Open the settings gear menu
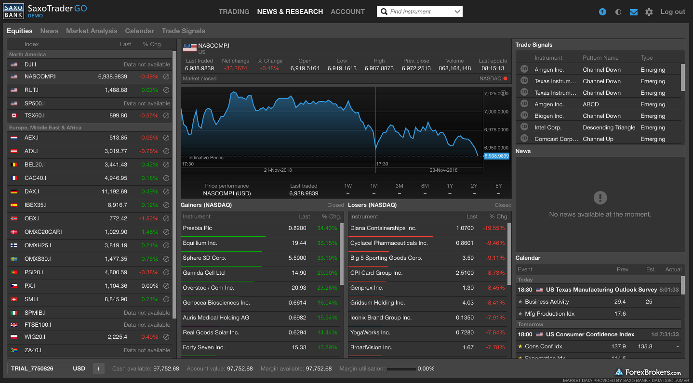Image resolution: width=693 pixels, height=383 pixels. click(649, 12)
